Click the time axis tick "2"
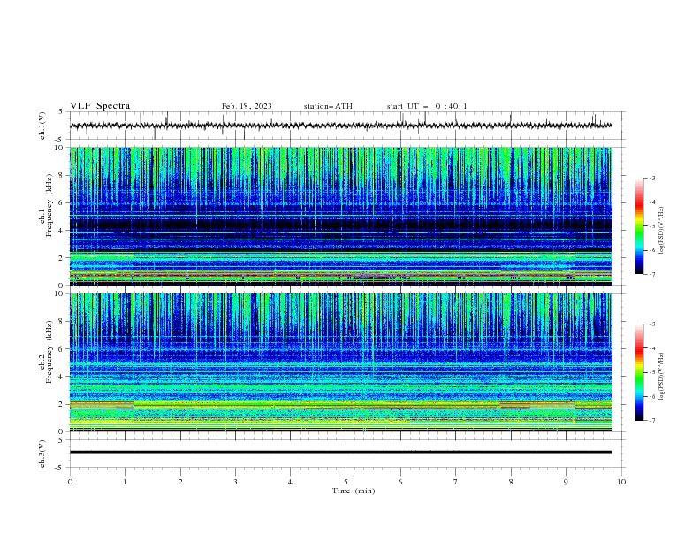 (x=180, y=482)
